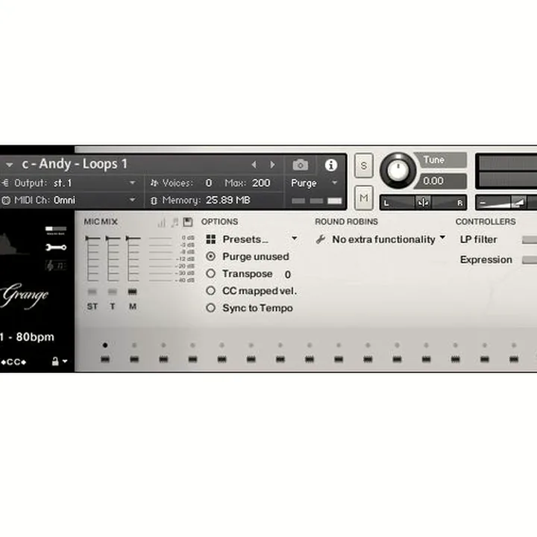The image size is (537, 537).
Task: Click the ROUND ROBINS heading
Action: tap(346, 222)
